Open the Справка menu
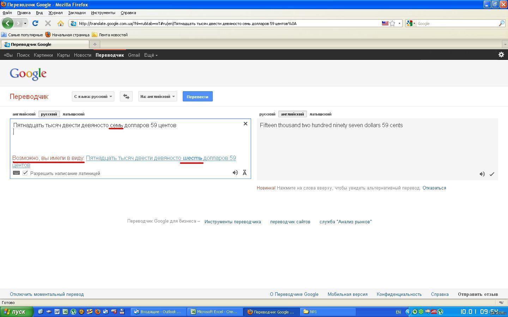The width and height of the screenshot is (508, 317). pos(128,13)
